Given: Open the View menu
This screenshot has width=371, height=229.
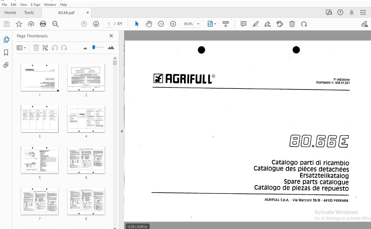Looking at the screenshot, I should coord(24,4).
